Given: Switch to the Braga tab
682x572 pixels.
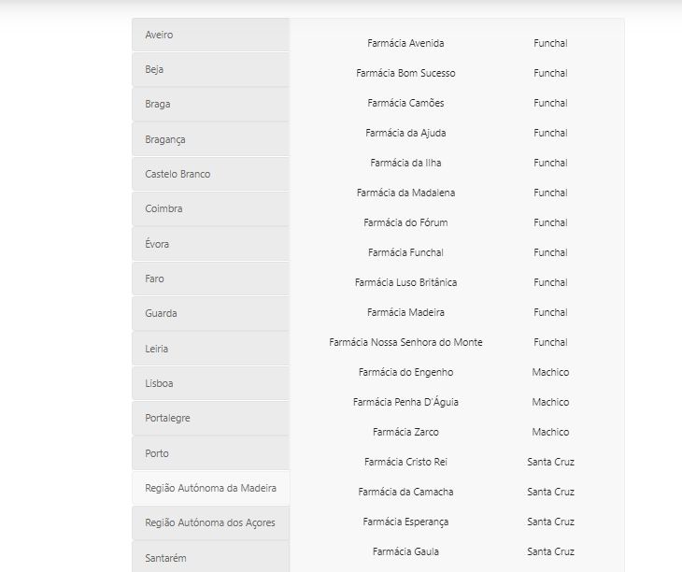Looking at the screenshot, I should (210, 104).
